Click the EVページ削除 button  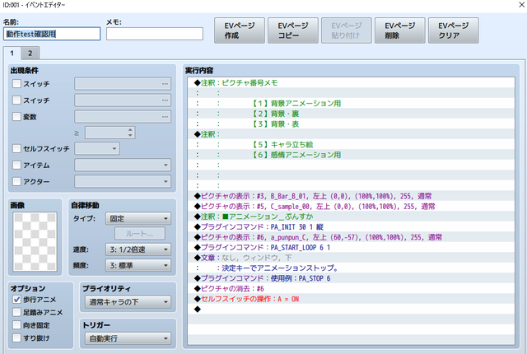[400, 30]
